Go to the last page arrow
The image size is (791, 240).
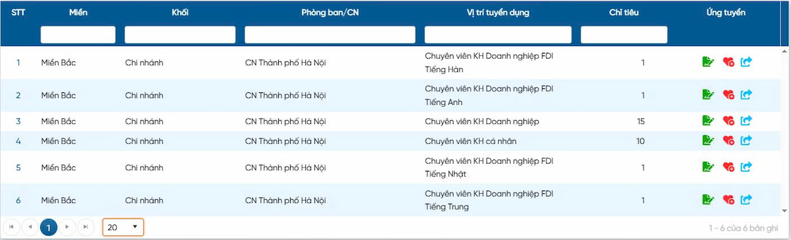[86, 227]
